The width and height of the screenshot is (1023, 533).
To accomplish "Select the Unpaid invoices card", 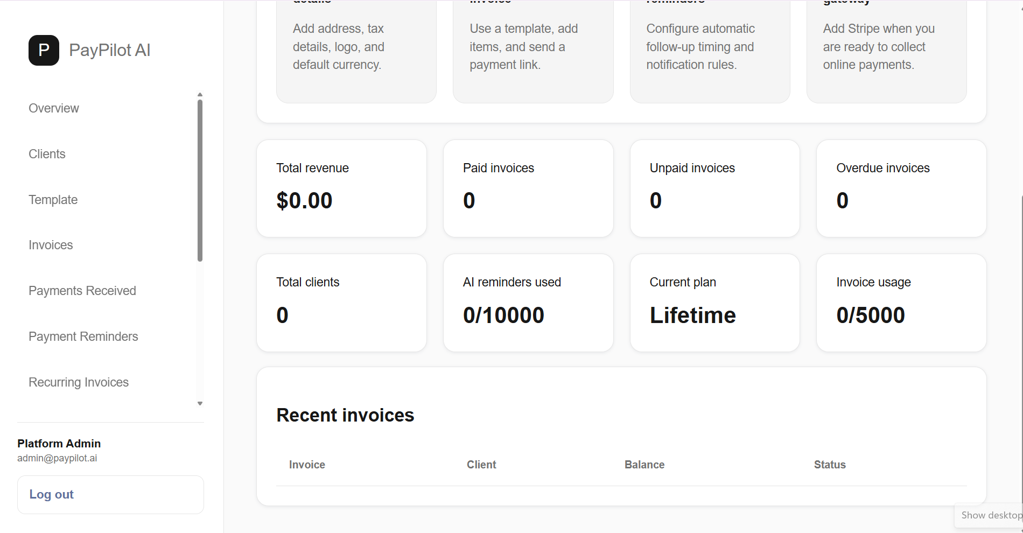I will pyautogui.click(x=715, y=188).
